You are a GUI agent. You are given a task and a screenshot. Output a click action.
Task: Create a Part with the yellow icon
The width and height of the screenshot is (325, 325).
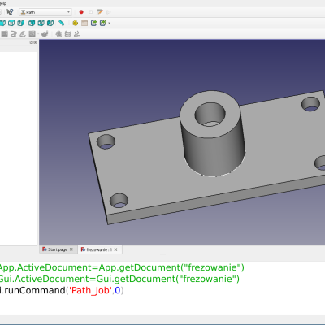[x=76, y=23]
